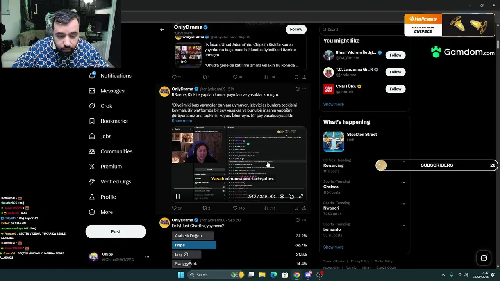
Task: Open Nwaneri trending topic
Action: (332, 208)
